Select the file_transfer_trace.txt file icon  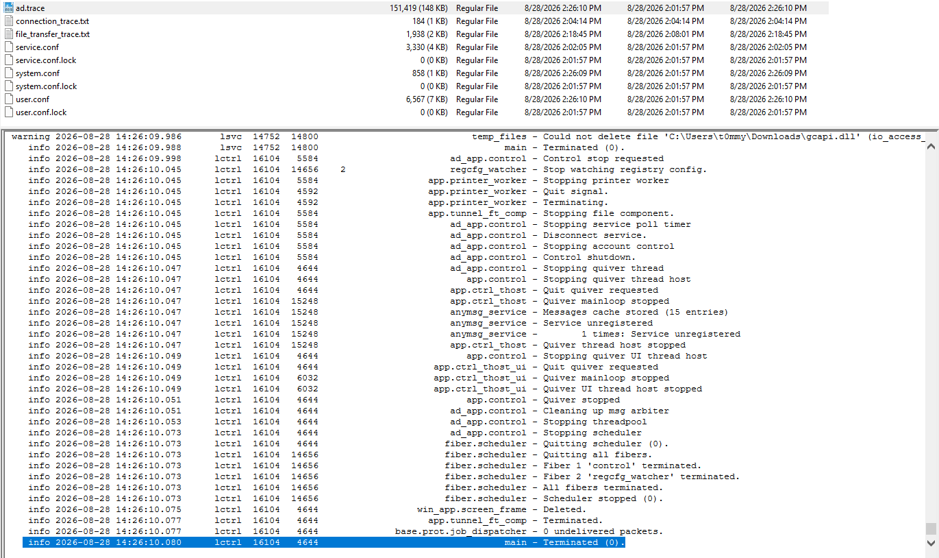(x=9, y=34)
